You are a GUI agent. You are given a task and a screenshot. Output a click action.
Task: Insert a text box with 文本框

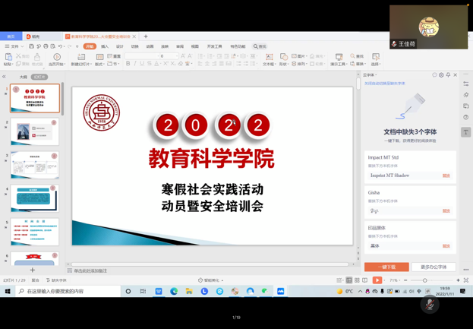click(269, 57)
